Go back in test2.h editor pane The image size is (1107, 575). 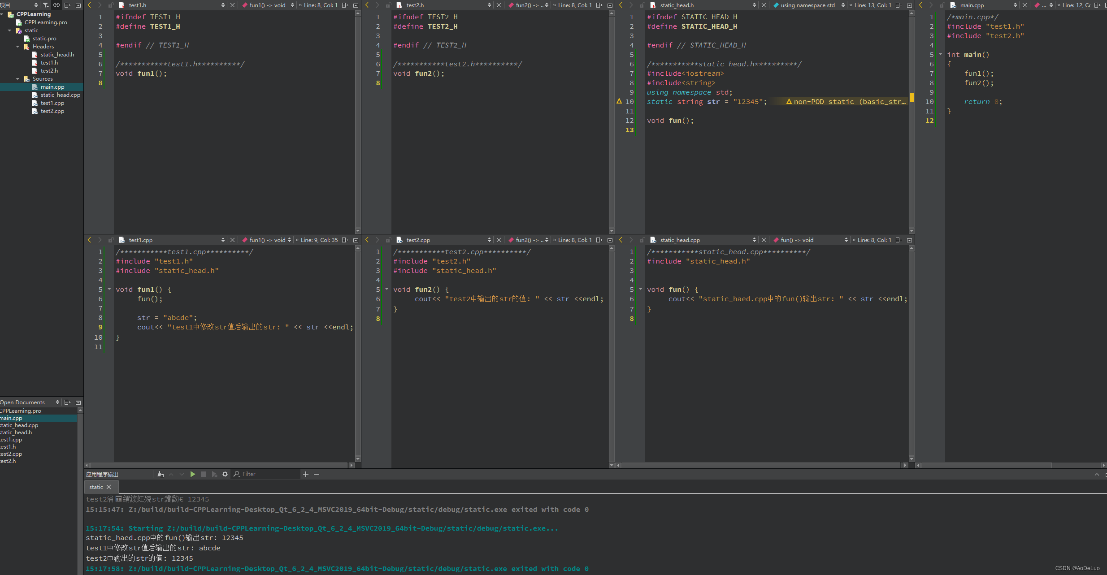(x=367, y=5)
